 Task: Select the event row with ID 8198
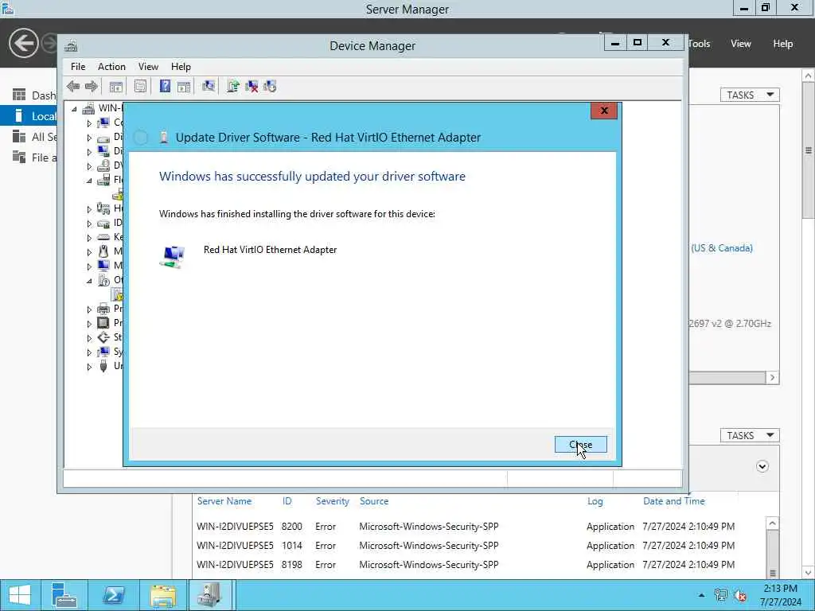click(480, 565)
